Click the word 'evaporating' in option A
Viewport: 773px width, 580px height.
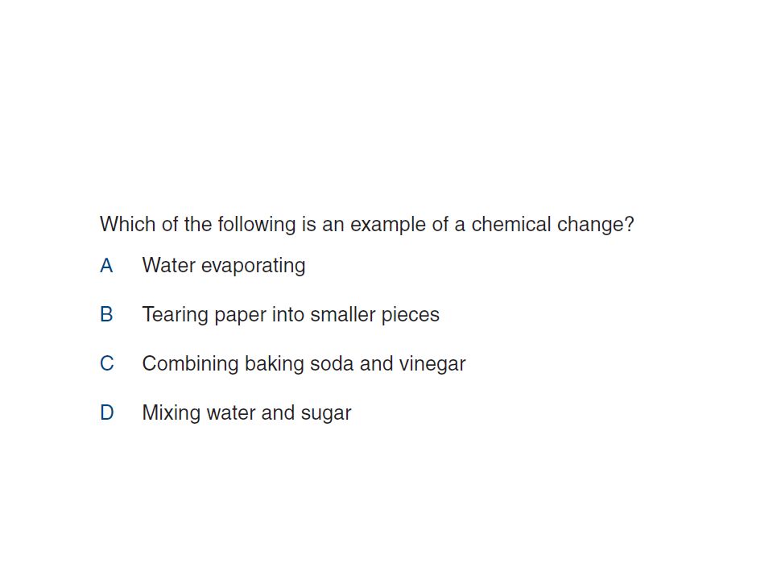[254, 267]
